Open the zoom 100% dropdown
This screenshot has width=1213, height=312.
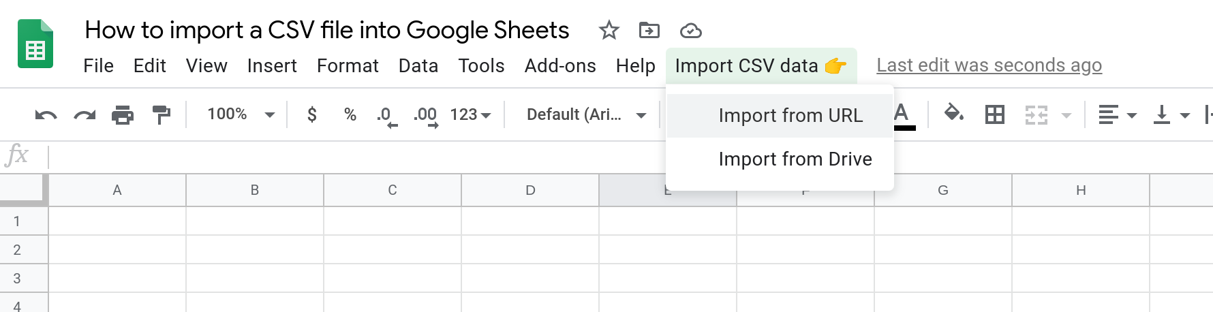click(x=241, y=114)
